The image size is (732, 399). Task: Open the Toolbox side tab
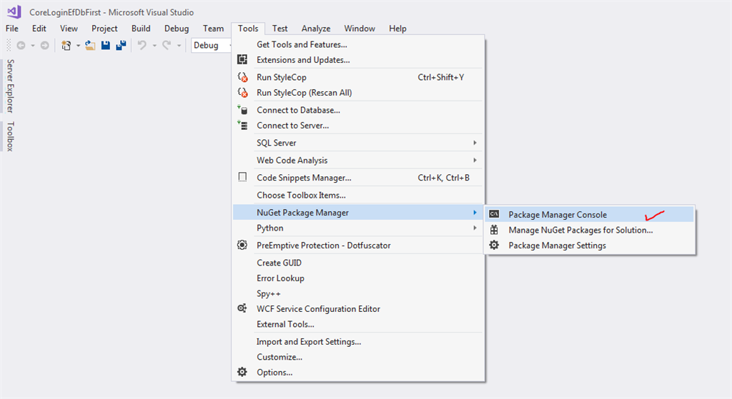click(10, 136)
